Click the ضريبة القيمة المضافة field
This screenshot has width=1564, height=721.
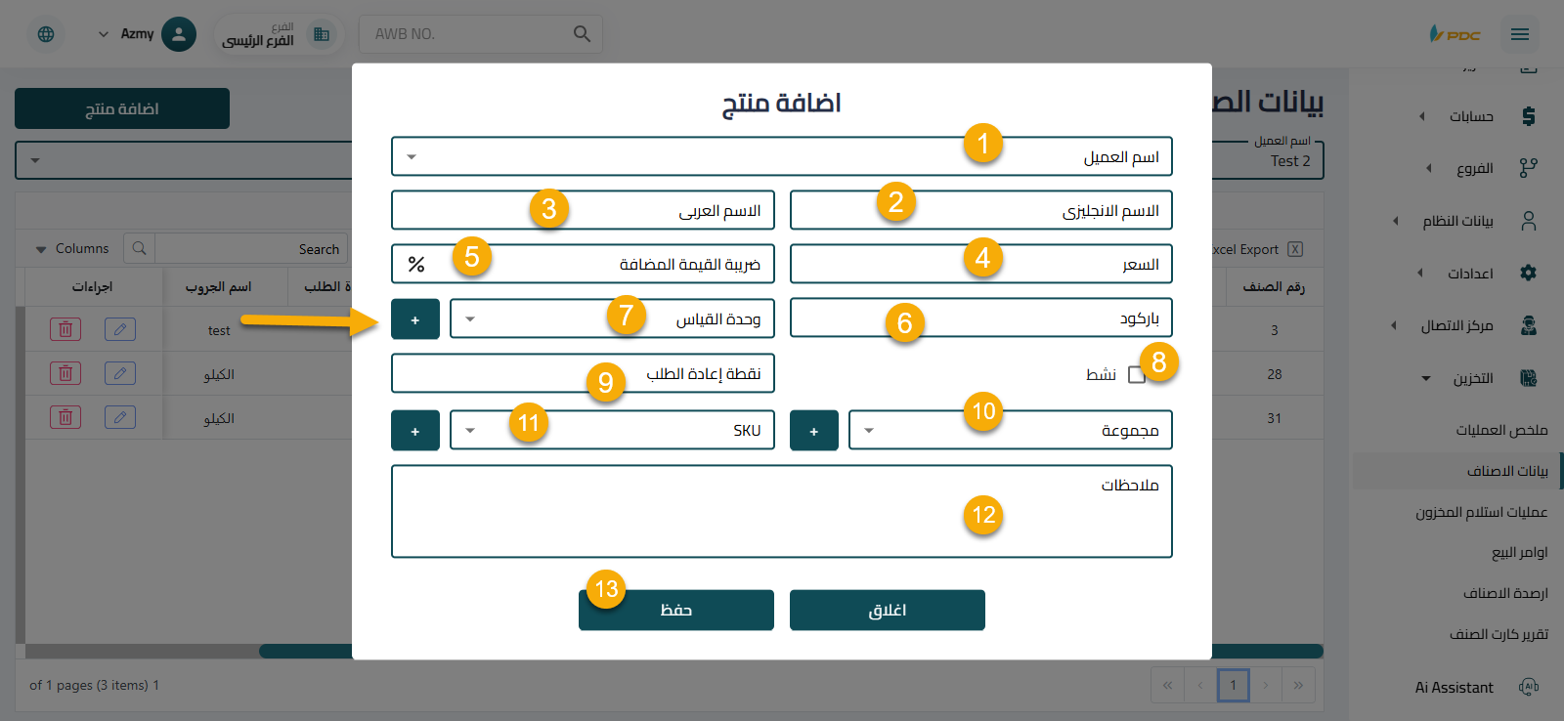click(583, 264)
